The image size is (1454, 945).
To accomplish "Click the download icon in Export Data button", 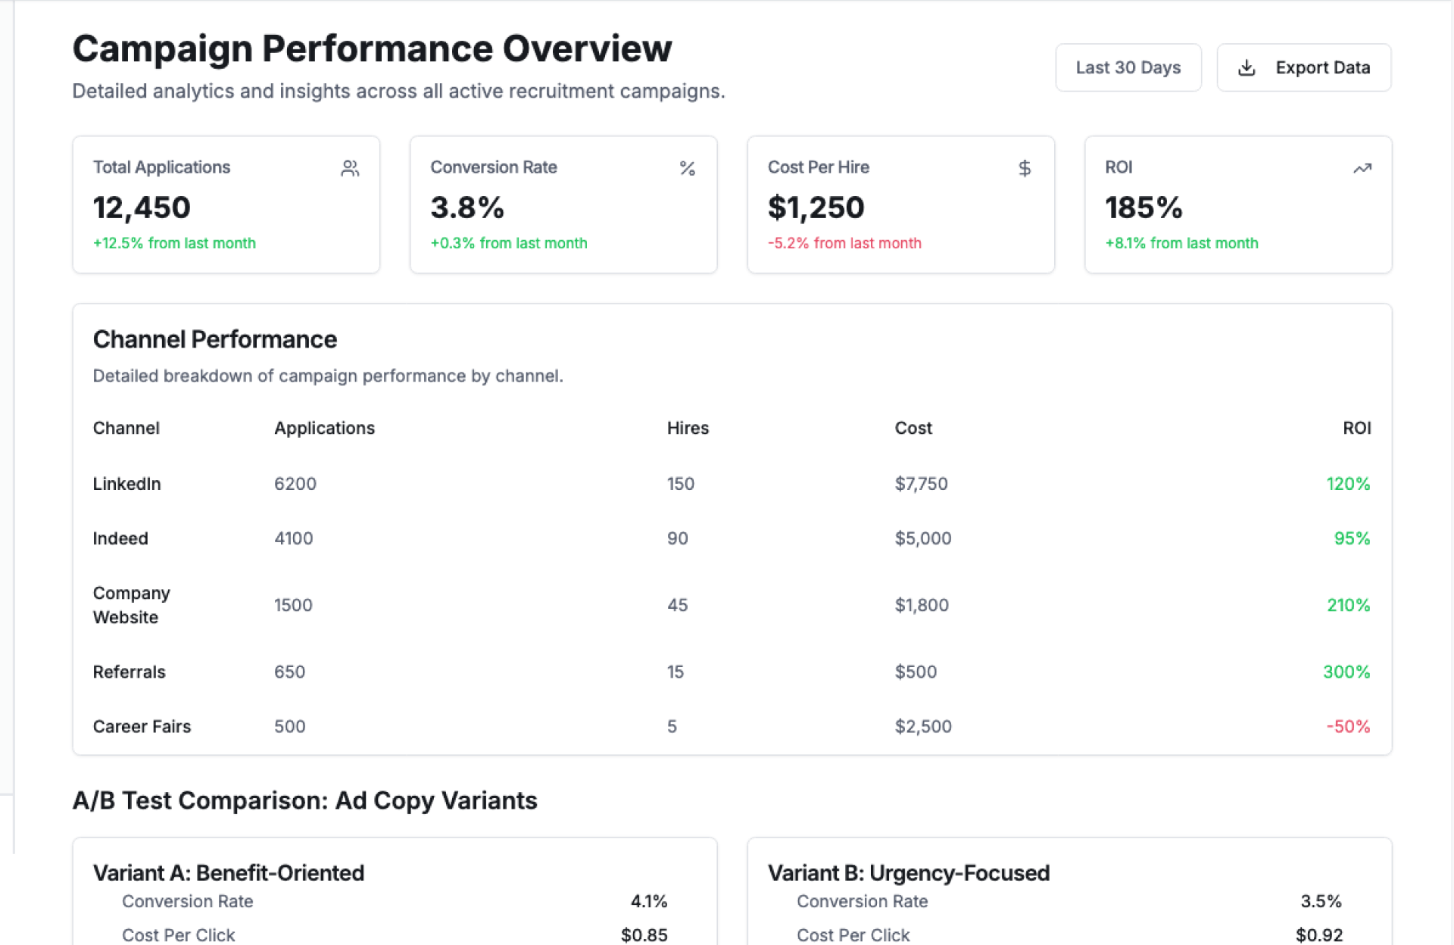I will point(1247,68).
